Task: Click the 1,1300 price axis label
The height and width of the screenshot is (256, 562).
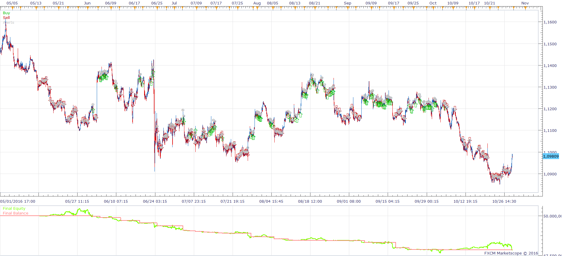Action: (x=550, y=87)
